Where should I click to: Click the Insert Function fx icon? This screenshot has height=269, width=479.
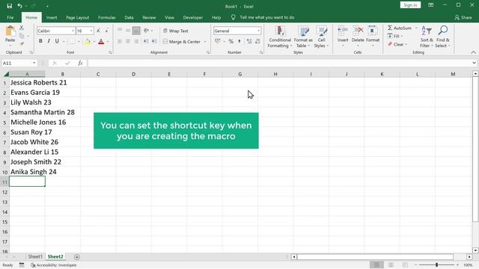click(80, 63)
